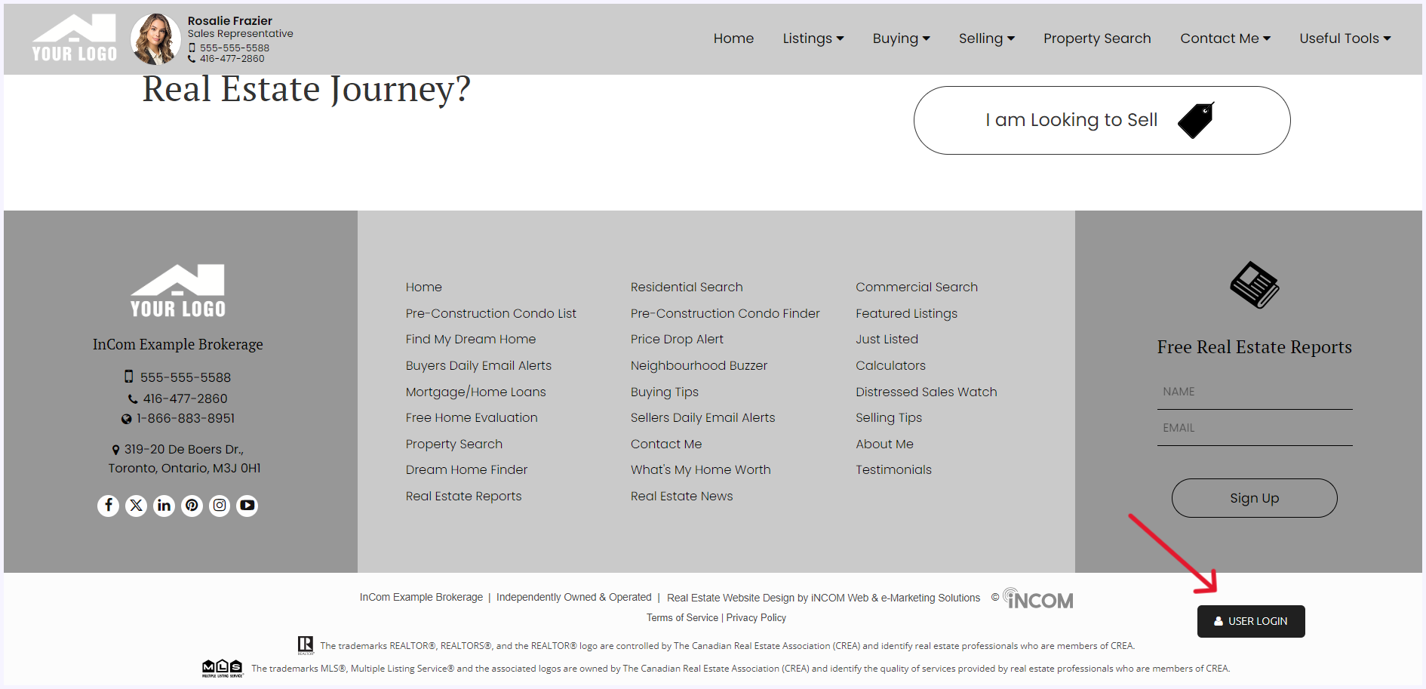Click Rosalie Frazier's profile photo
The width and height of the screenshot is (1426, 689).
[155, 38]
